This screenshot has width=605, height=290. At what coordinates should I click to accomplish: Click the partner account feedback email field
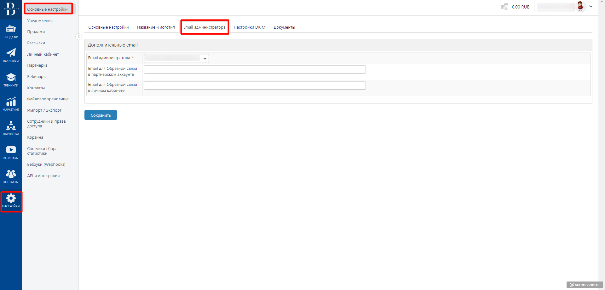(255, 70)
